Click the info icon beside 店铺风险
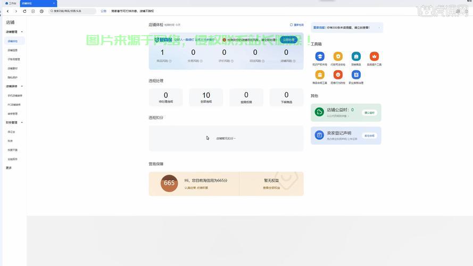 click(x=294, y=61)
